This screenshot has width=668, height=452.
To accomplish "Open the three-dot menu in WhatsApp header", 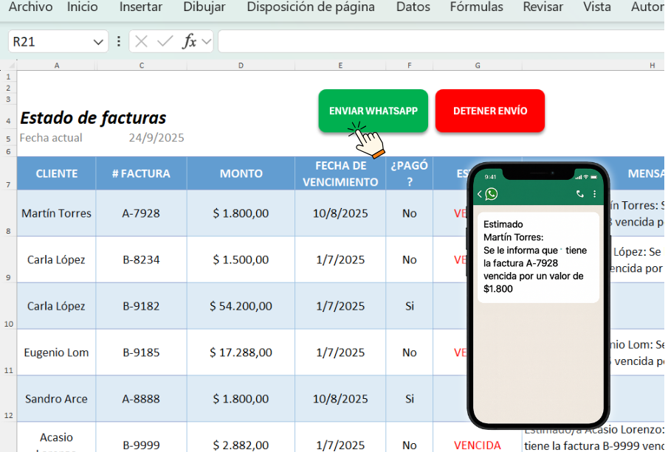I will (x=595, y=194).
